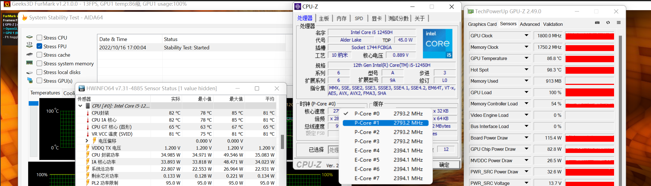Click the HWiNFO sensor list vertical scrollbar
This screenshot has width=651, height=186.
tap(282, 142)
